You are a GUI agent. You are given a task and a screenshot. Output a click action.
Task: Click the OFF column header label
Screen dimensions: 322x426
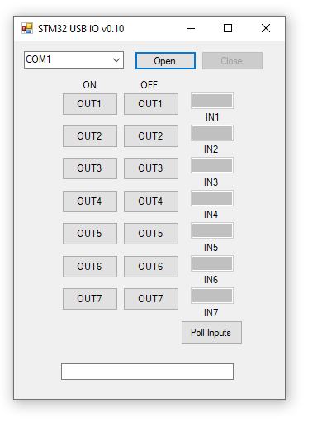click(149, 85)
